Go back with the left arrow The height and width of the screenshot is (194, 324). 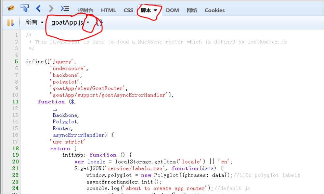(38, 9)
